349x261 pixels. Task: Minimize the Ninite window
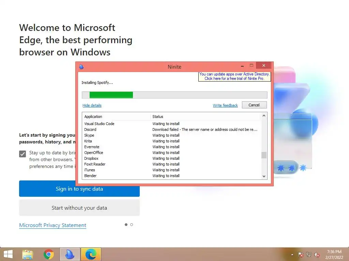coord(242,66)
